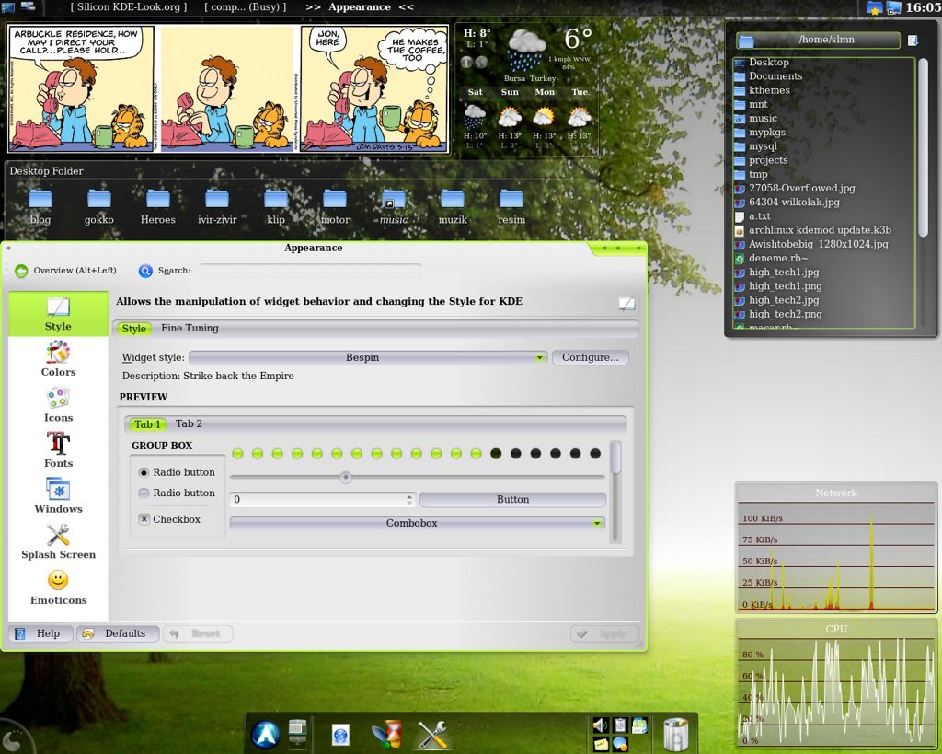
Task: Select Tab 2 in the preview
Action: click(x=189, y=423)
